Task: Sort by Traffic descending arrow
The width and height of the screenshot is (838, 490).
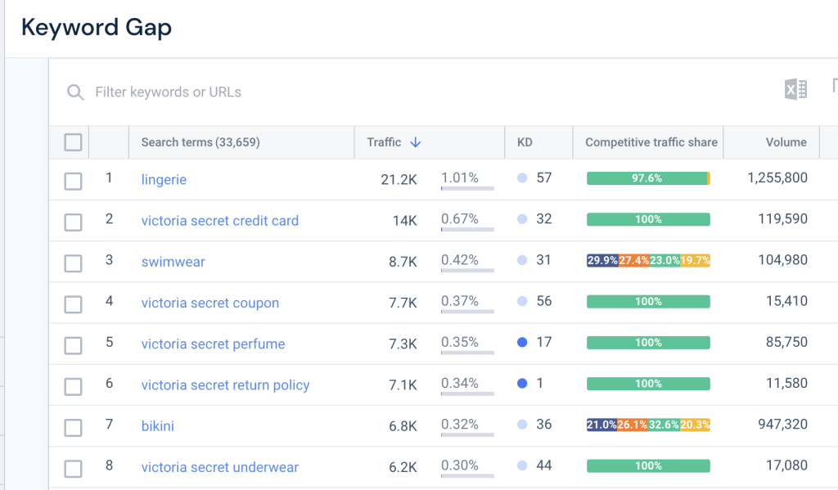Action: tap(415, 142)
